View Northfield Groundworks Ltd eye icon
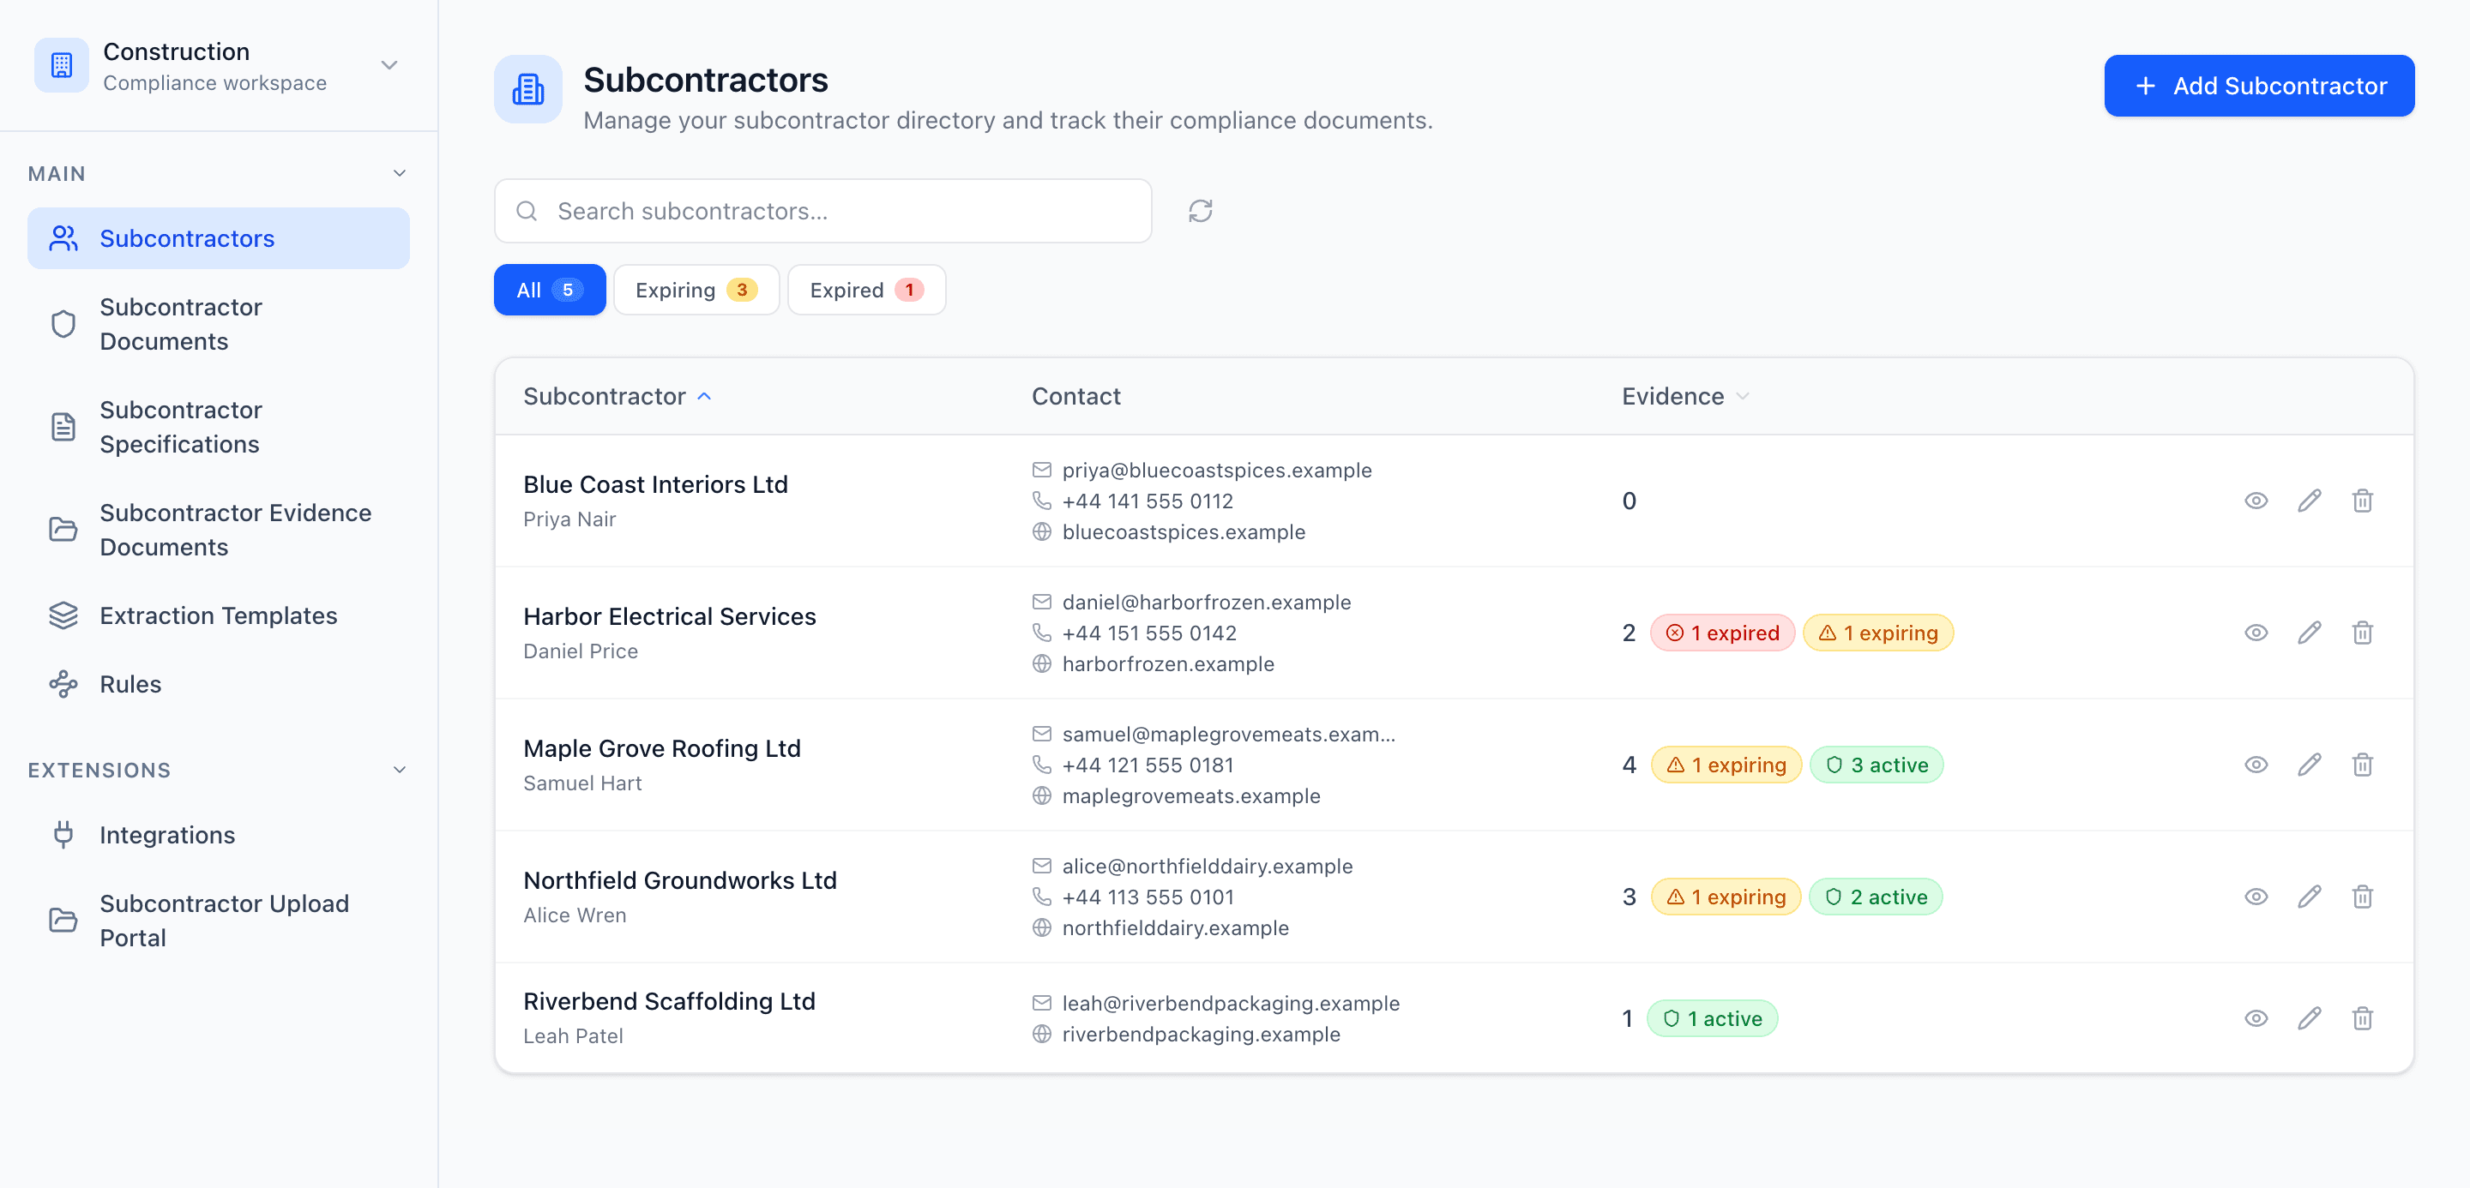Viewport: 2470px width, 1188px height. click(2256, 897)
